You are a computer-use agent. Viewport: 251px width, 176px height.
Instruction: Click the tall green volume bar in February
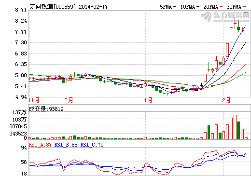[238, 130]
